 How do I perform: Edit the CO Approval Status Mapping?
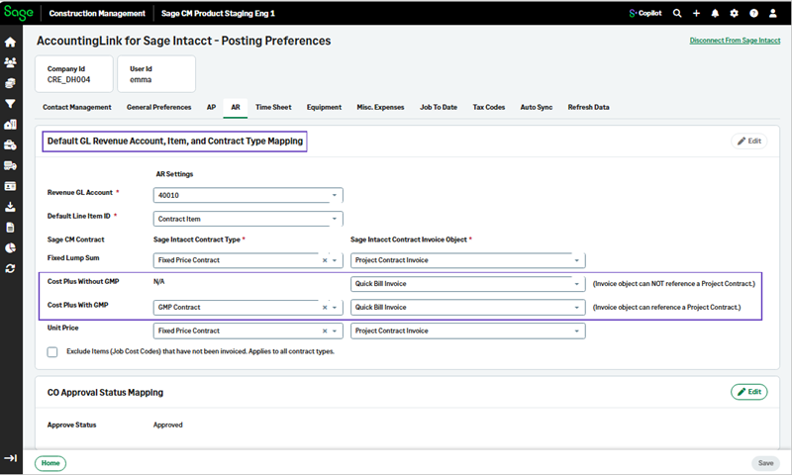pyautogui.click(x=748, y=392)
